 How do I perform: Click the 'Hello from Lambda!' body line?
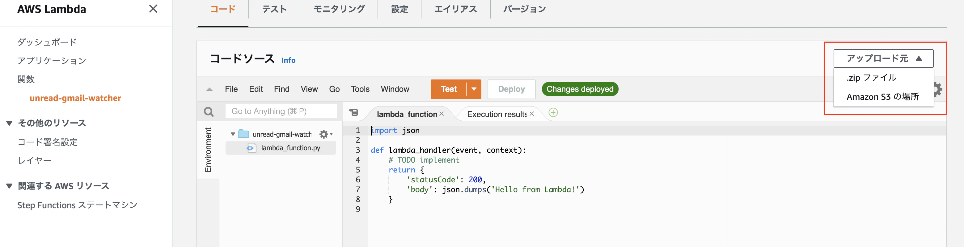click(x=496, y=189)
